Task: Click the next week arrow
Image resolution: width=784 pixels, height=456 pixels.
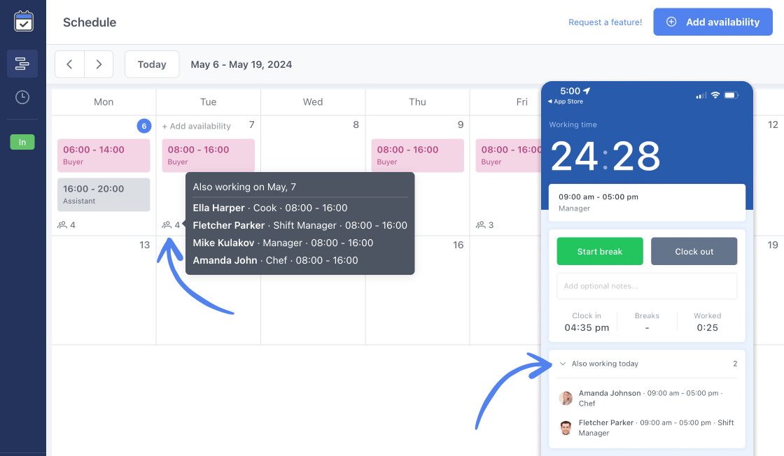Action: point(99,64)
